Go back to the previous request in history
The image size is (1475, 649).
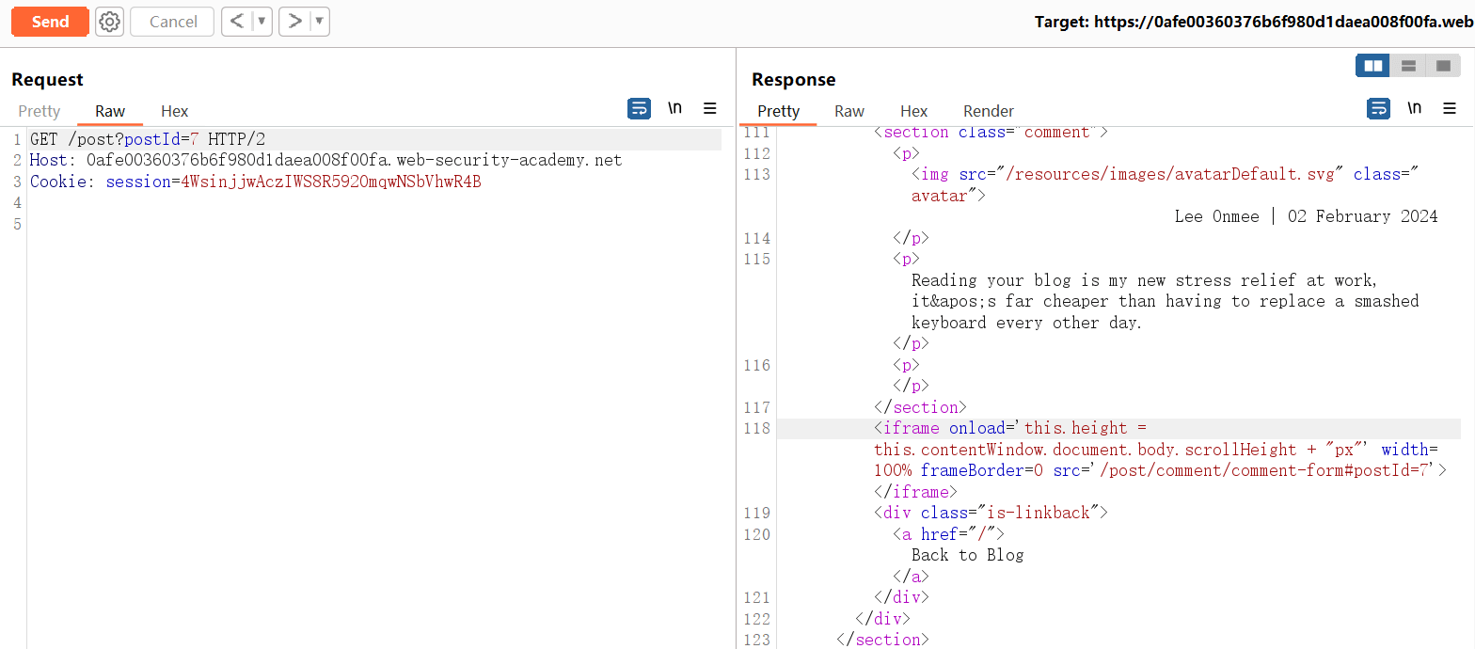click(x=237, y=22)
